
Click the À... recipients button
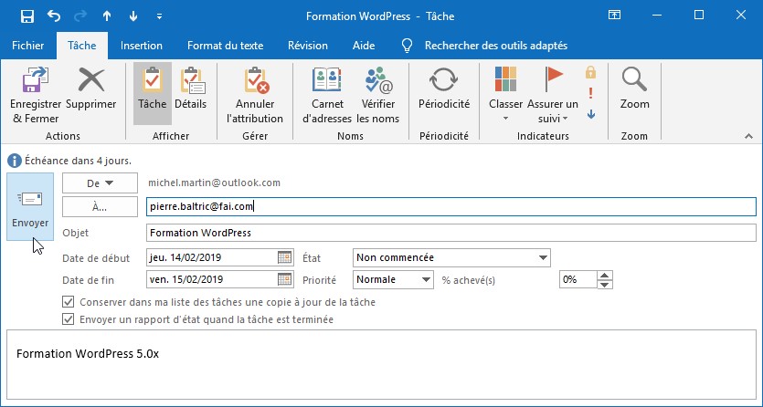click(x=100, y=207)
